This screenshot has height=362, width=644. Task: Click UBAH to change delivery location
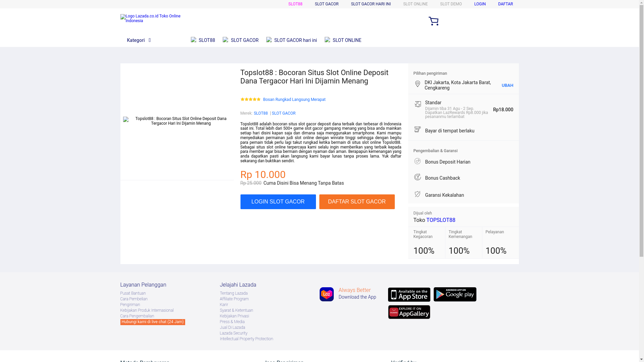pyautogui.click(x=507, y=85)
